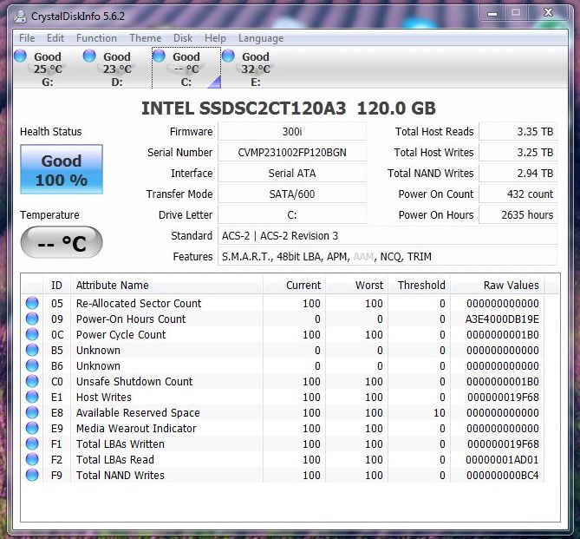Image resolution: width=580 pixels, height=539 pixels.
Task: Click the Worst column header
Action: click(x=357, y=285)
